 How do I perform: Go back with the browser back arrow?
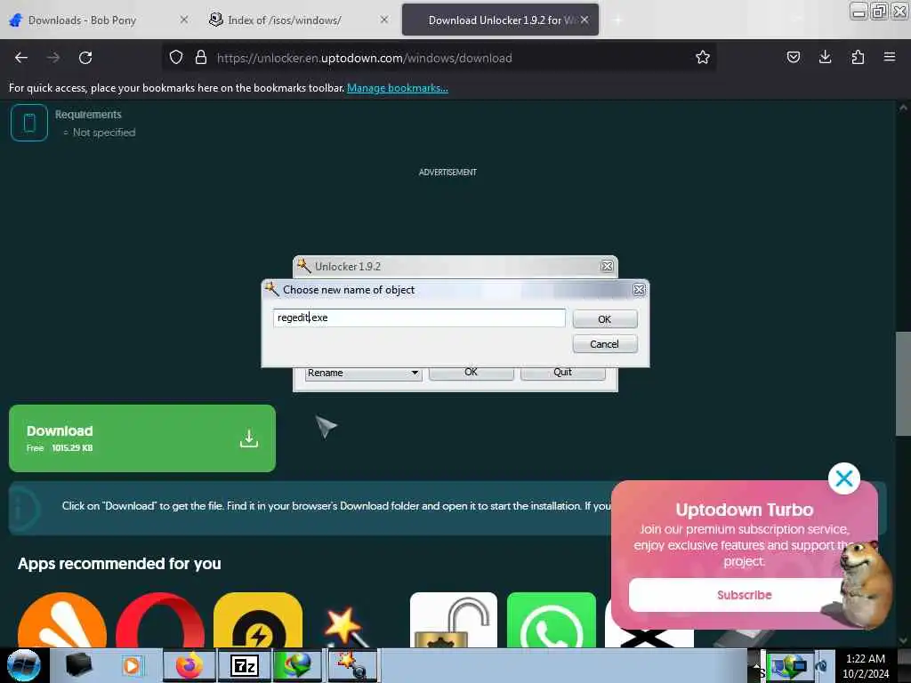point(21,58)
